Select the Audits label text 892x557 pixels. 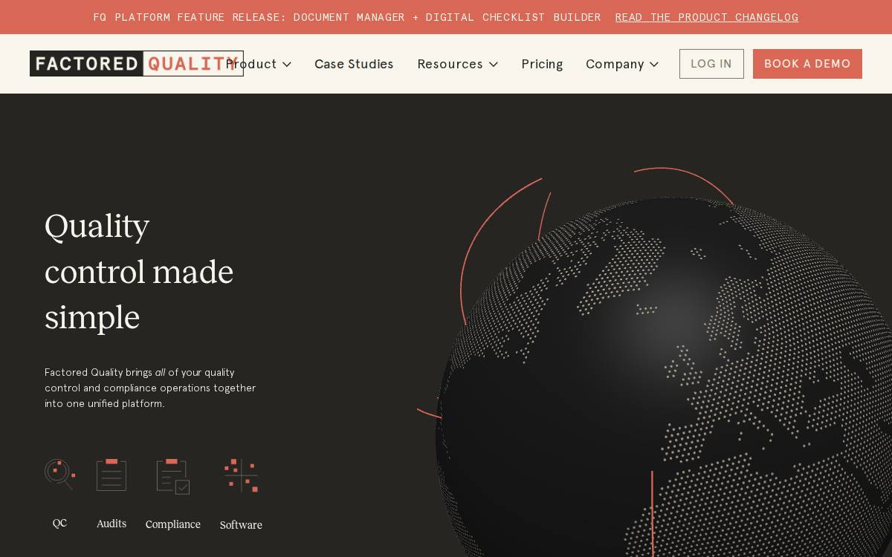(x=111, y=524)
